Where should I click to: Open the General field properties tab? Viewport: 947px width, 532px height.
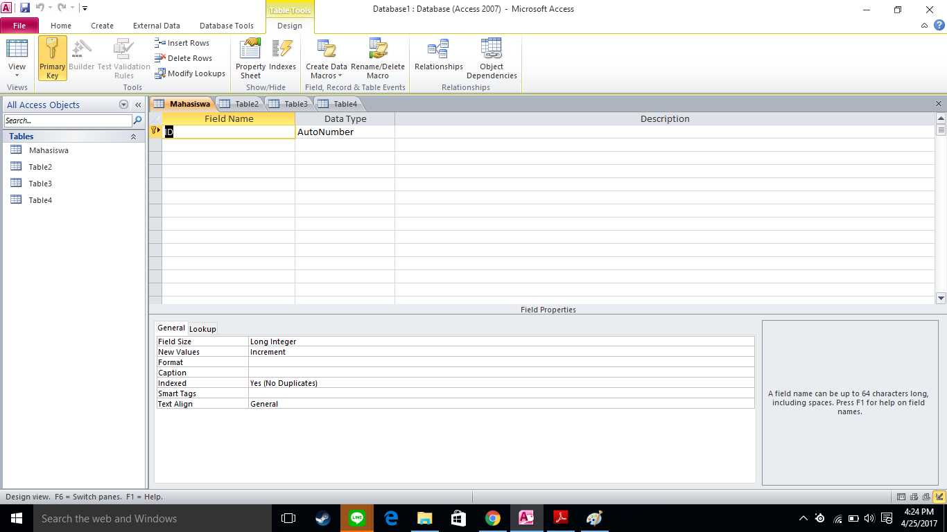(x=171, y=328)
